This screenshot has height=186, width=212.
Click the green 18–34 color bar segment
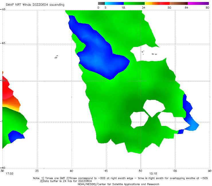coord(134,3)
